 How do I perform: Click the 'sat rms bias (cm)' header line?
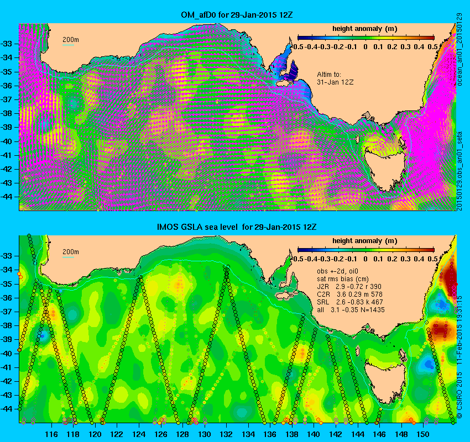pyautogui.click(x=343, y=279)
